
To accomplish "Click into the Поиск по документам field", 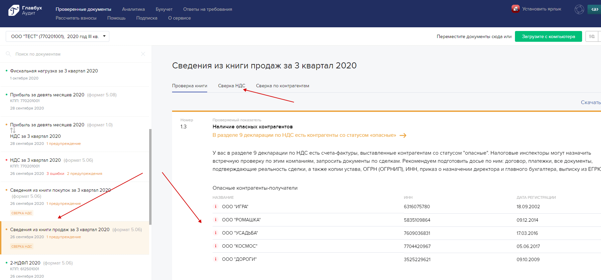I will point(74,54).
